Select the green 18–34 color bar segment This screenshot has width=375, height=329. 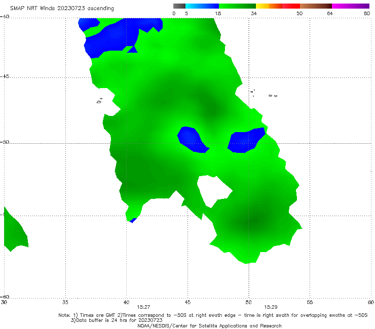(x=237, y=6)
